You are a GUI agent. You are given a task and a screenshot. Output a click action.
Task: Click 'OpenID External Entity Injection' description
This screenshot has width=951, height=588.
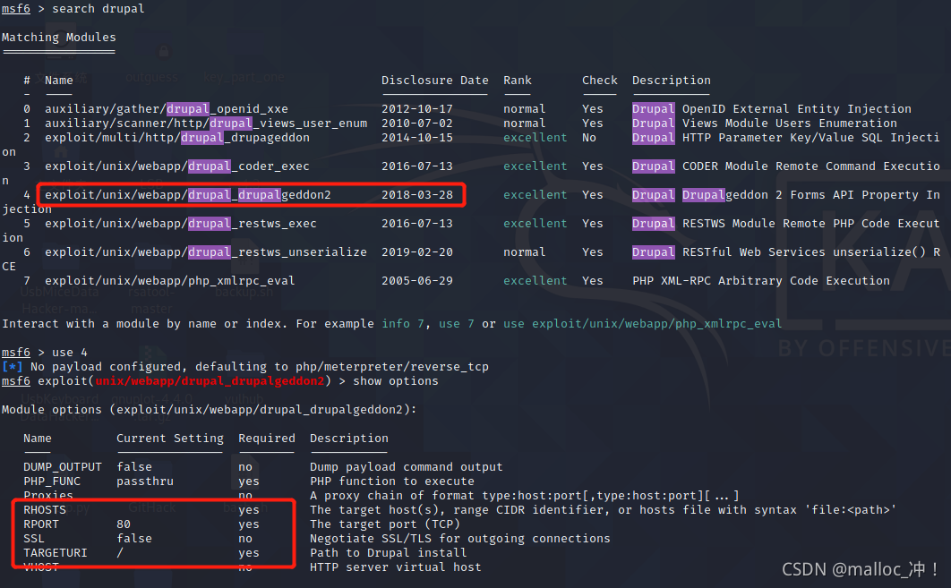click(x=796, y=109)
